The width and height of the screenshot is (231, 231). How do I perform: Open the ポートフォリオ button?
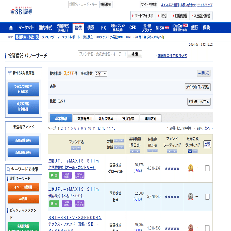tap(143, 16)
